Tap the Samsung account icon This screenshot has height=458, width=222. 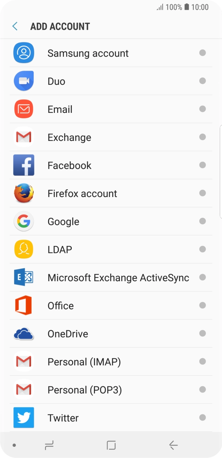24,53
